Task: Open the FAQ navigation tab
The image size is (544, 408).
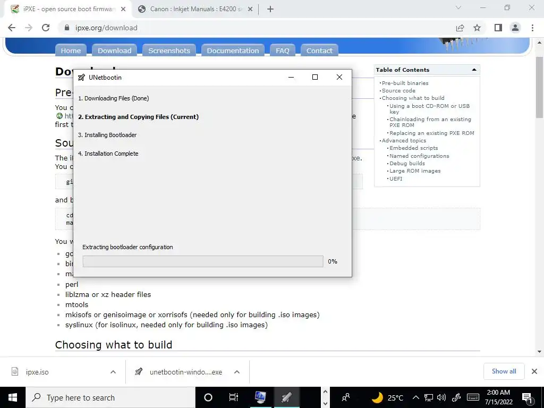Action: (x=283, y=50)
